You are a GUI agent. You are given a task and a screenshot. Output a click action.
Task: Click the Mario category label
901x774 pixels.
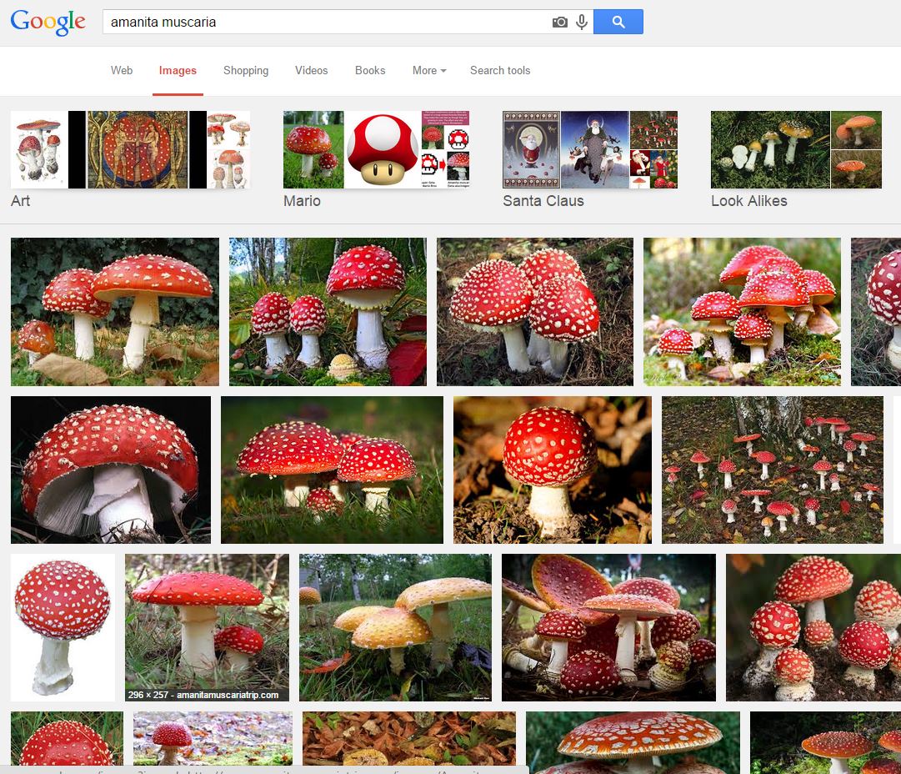pyautogui.click(x=302, y=201)
